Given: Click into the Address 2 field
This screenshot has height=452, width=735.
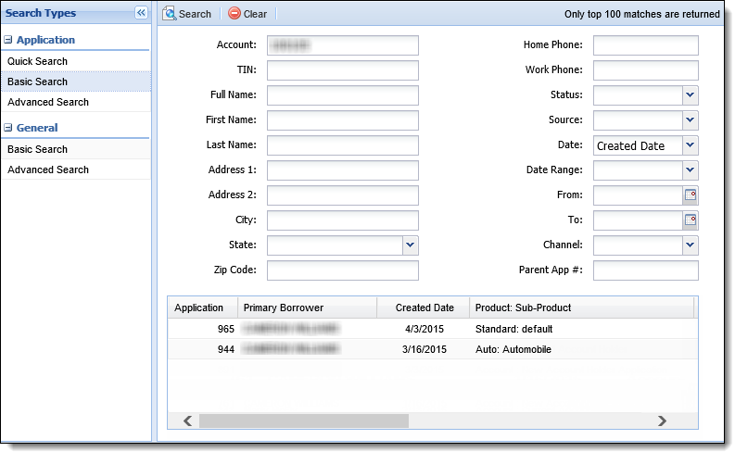Looking at the screenshot, I should (x=343, y=195).
